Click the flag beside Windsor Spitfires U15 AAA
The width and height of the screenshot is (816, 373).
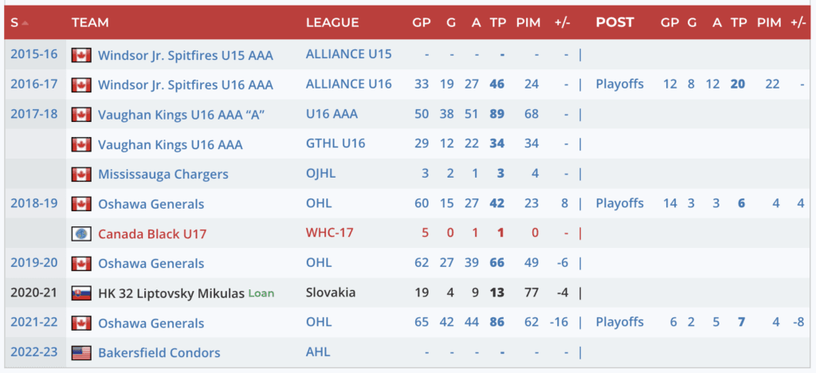click(80, 56)
